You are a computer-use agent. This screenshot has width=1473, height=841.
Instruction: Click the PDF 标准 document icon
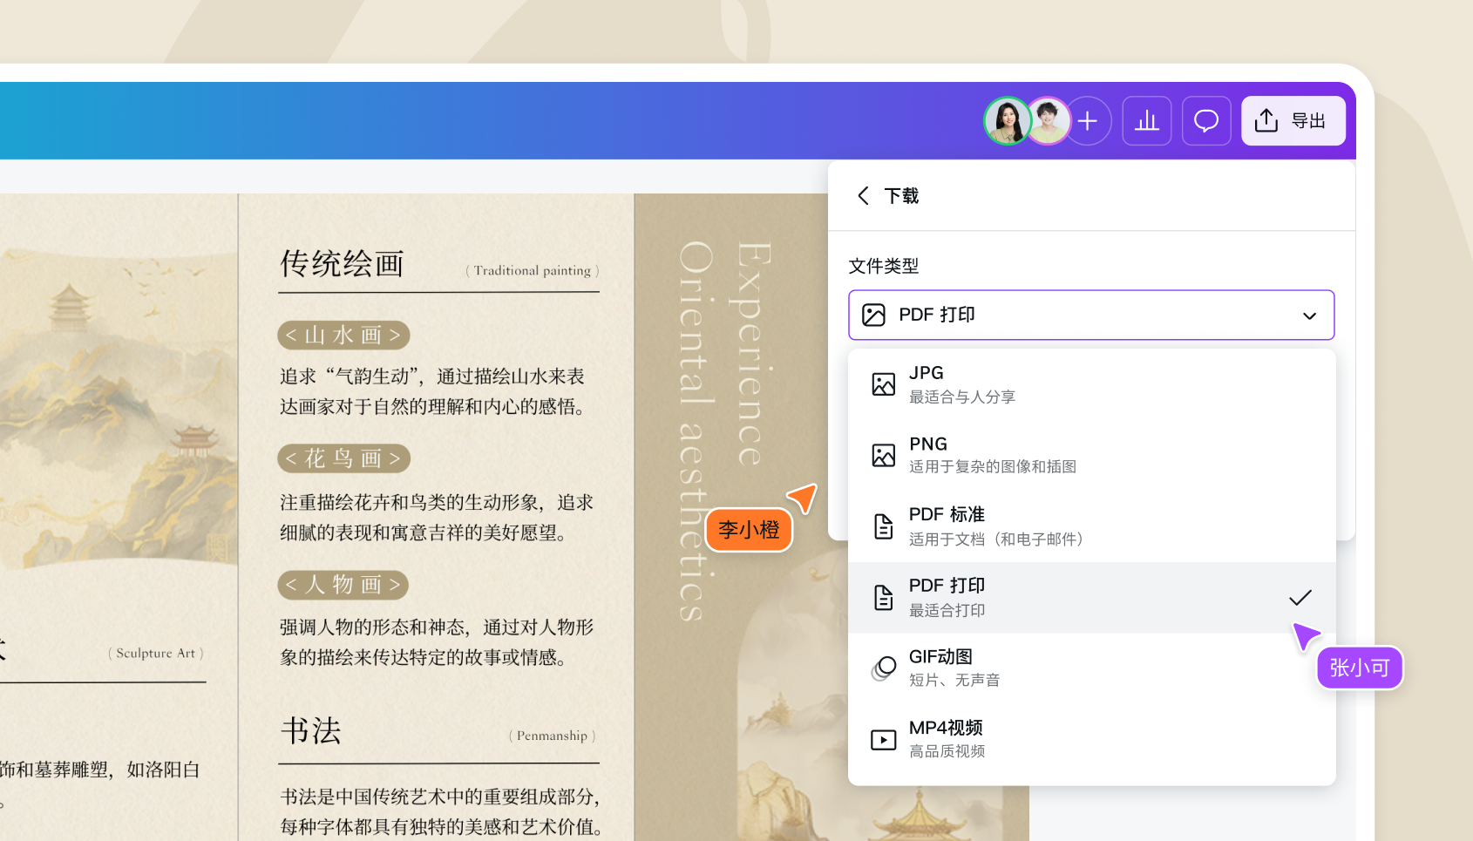[x=884, y=526]
